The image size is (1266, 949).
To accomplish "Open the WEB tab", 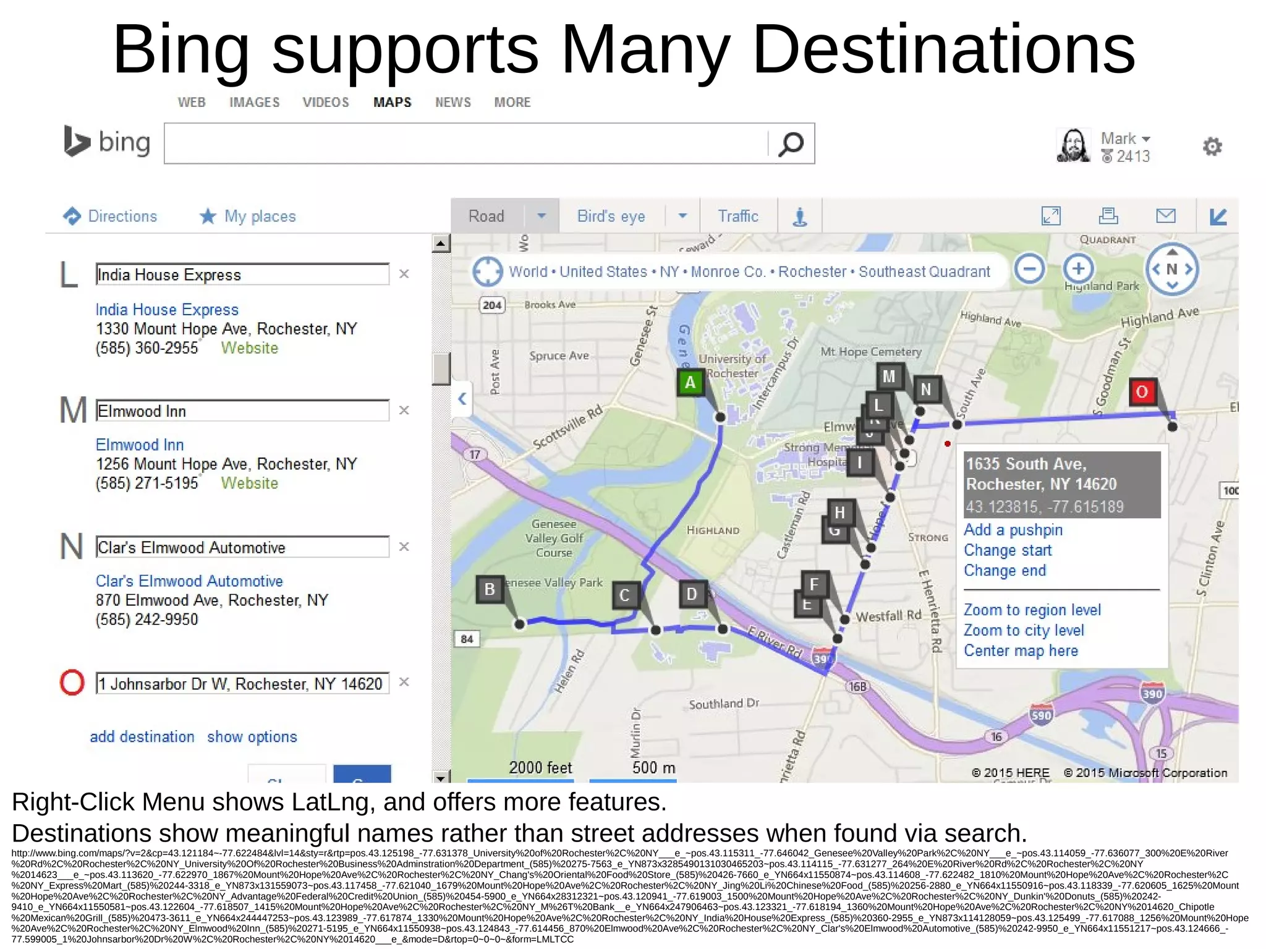I will [192, 103].
